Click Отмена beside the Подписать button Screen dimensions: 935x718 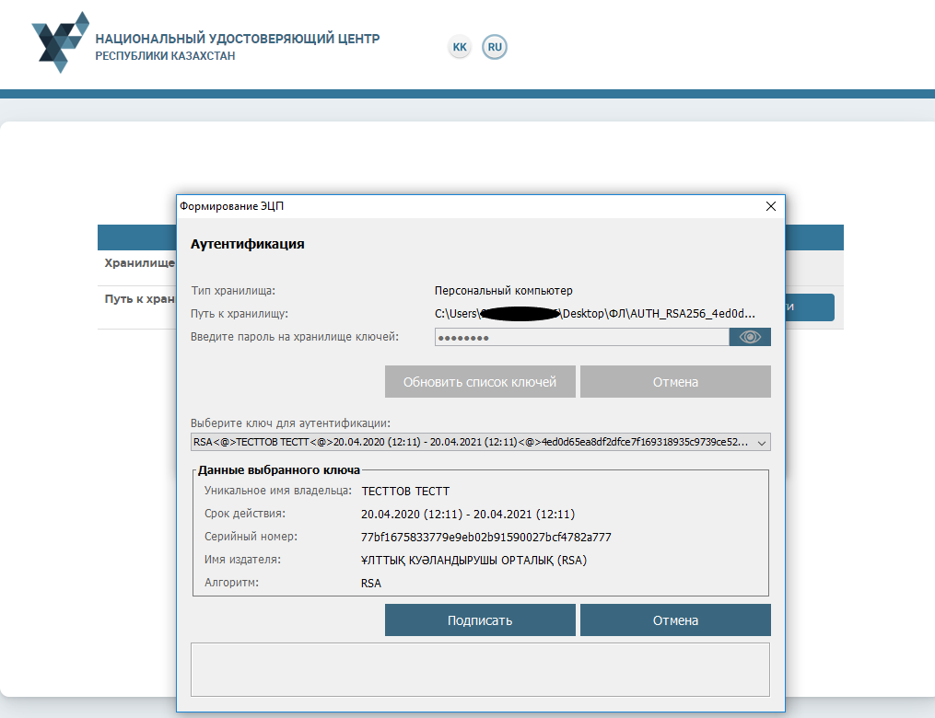[675, 620]
